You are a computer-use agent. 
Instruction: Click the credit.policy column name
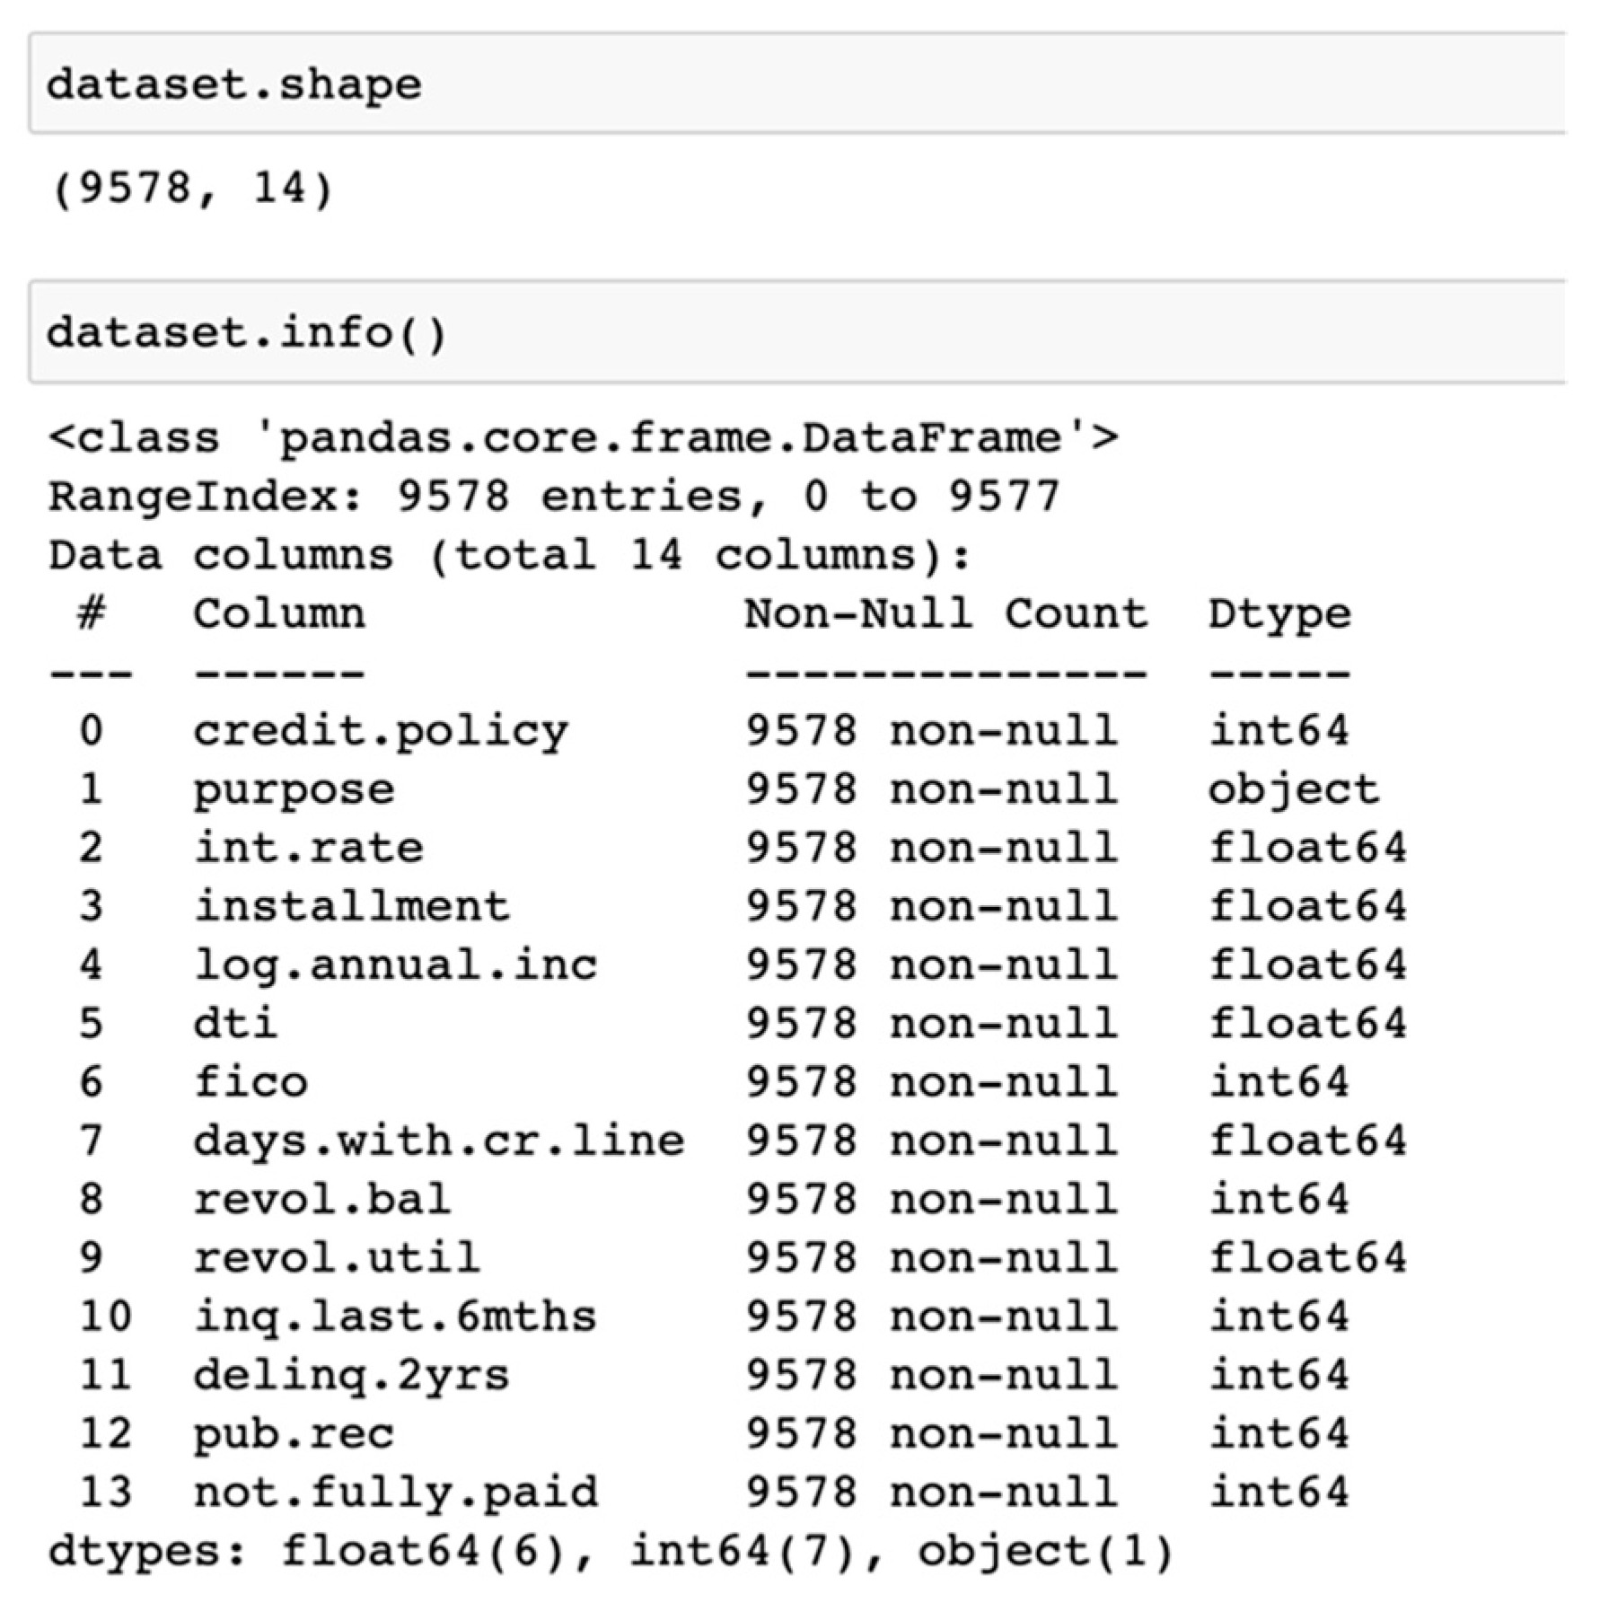pos(381,731)
